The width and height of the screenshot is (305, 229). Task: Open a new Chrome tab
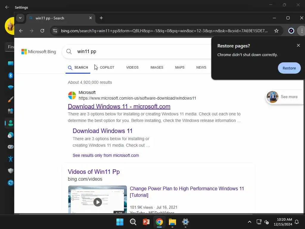(101, 18)
